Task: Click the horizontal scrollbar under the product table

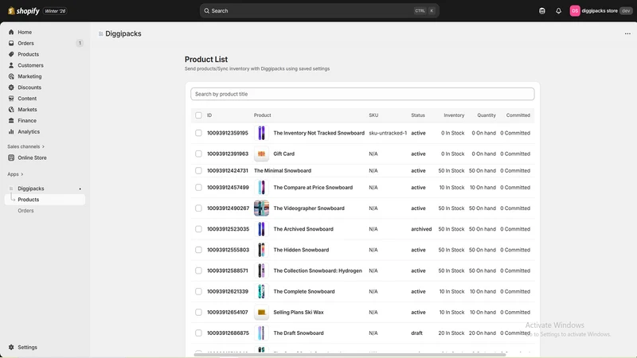Action: click(x=350, y=355)
